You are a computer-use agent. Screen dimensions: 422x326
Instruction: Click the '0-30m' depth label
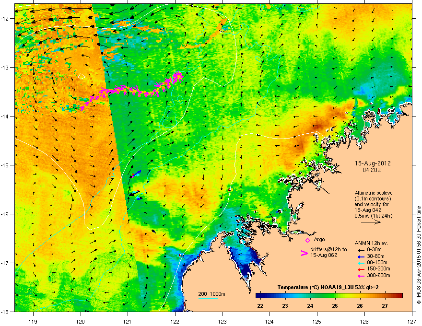tap(374, 250)
